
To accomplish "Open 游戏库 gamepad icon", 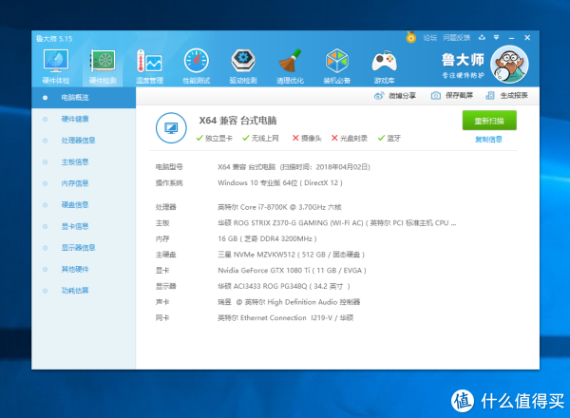I will click(384, 66).
